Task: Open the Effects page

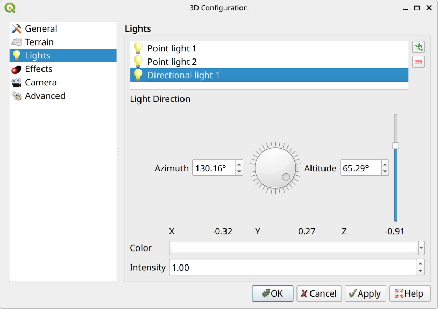Action: pos(63,69)
